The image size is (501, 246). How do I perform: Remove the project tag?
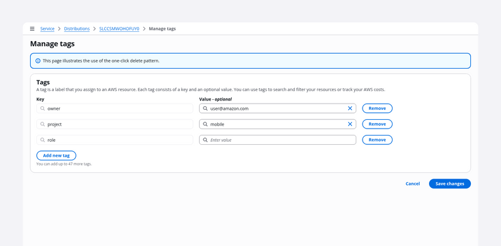(377, 124)
